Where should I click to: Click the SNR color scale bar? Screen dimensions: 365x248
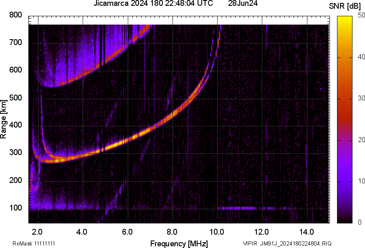tap(345, 120)
